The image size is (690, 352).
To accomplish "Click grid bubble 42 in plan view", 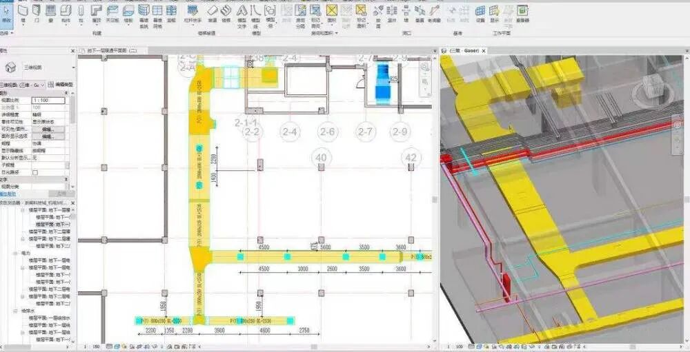I will pos(411,158).
